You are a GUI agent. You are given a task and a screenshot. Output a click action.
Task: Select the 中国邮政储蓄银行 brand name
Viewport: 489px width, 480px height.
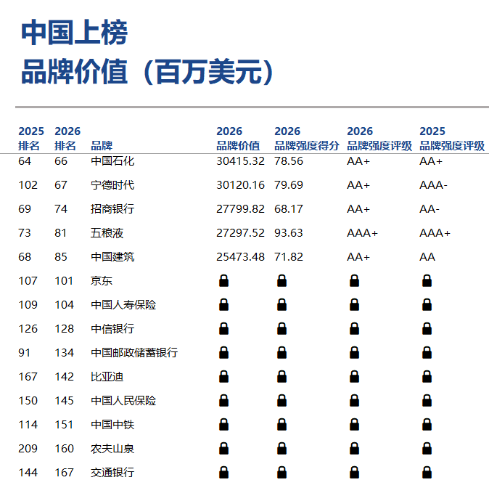point(134,353)
